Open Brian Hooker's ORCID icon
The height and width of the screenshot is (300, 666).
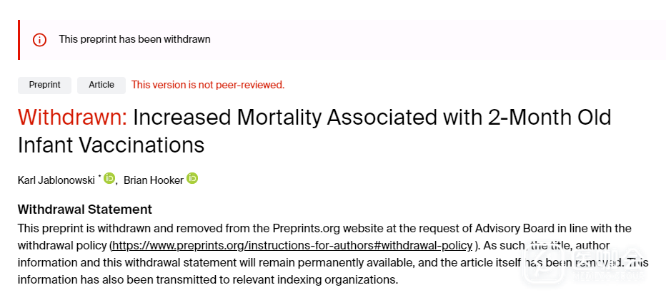click(x=192, y=178)
